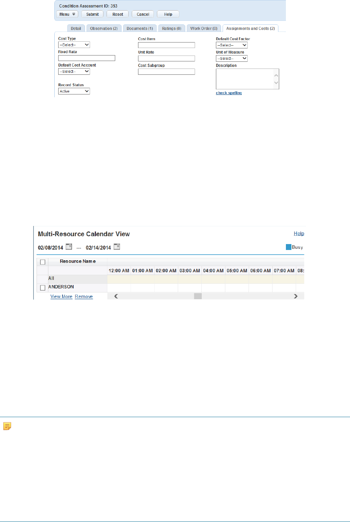Click the check spelling link
The image size is (350, 522).
pos(229,93)
